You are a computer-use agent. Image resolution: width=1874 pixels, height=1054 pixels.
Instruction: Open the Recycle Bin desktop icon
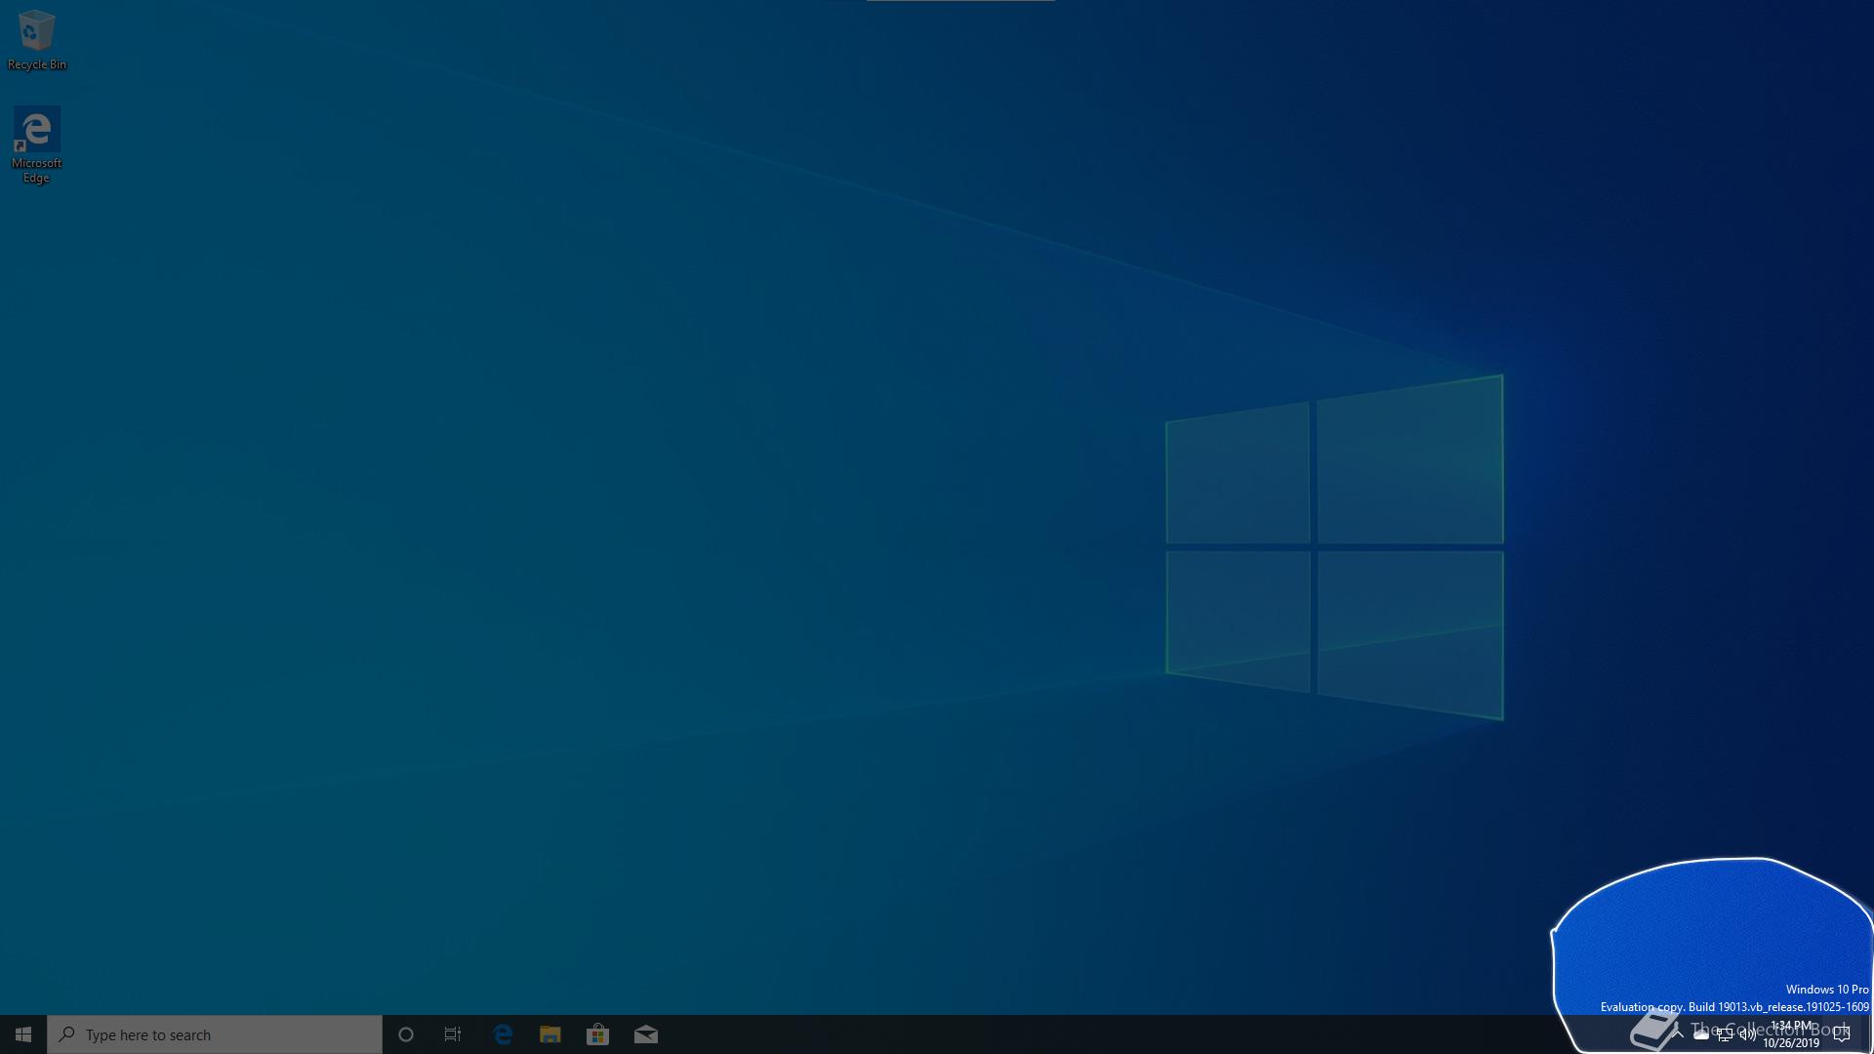pos(37,40)
